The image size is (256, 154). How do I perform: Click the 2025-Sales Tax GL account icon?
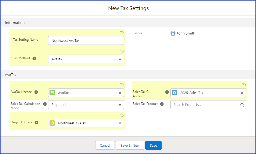(x=174, y=93)
